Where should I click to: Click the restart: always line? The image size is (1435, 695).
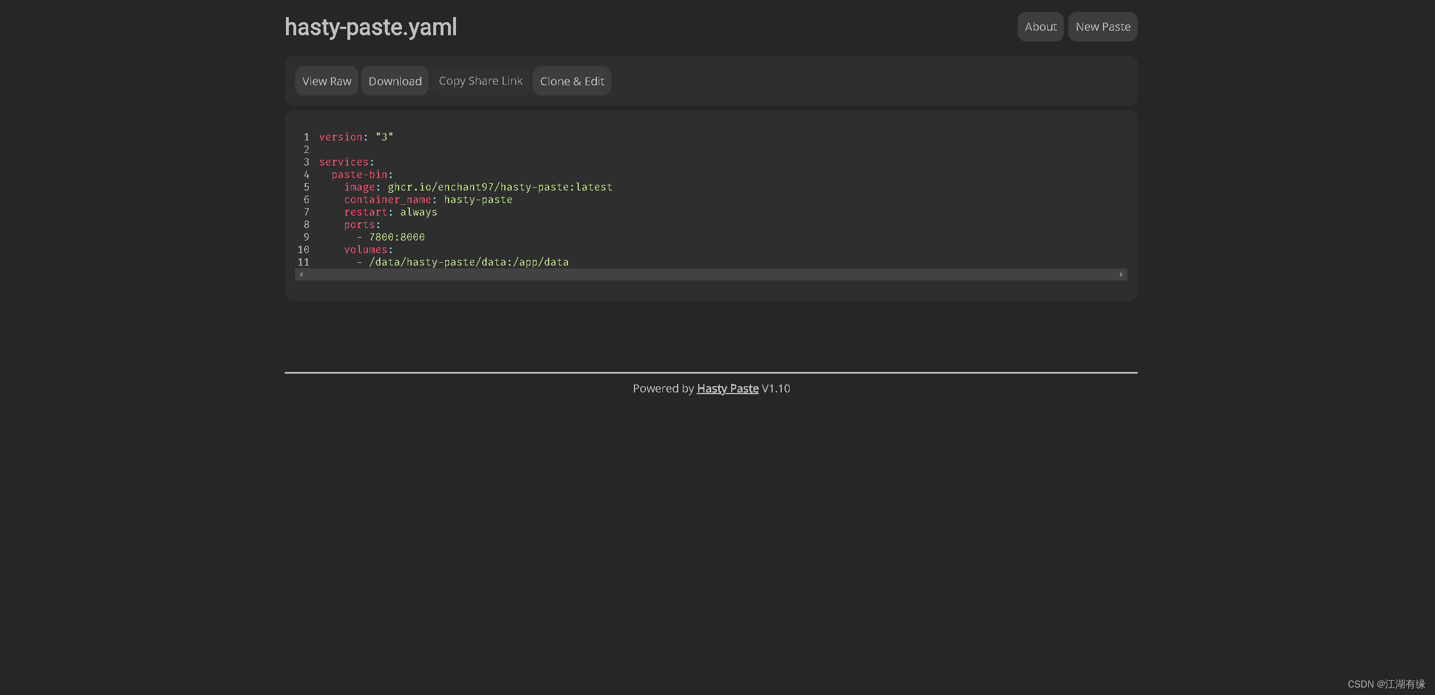(390, 212)
